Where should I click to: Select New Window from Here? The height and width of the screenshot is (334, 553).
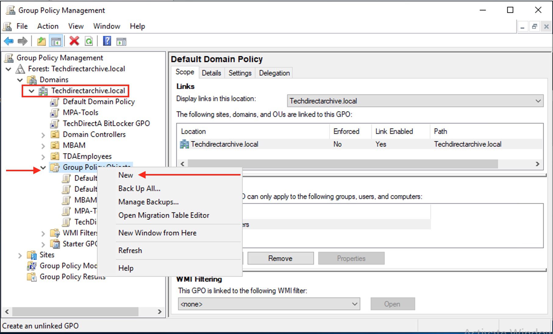tap(157, 233)
